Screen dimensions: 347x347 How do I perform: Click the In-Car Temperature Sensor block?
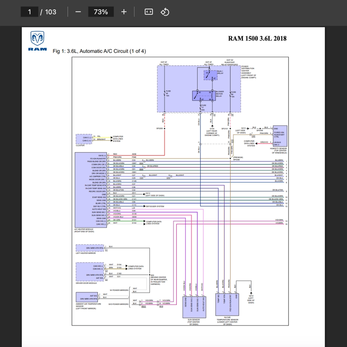(227, 305)
